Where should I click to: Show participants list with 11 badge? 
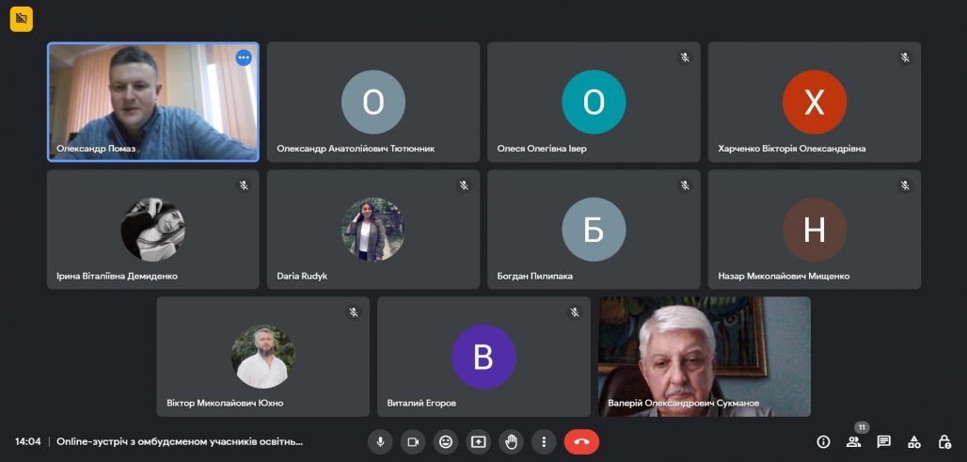854,441
